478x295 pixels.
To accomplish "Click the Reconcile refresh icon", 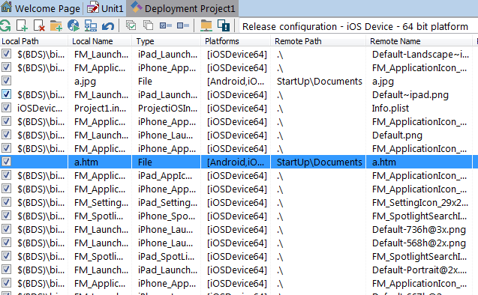I will coord(5,26).
